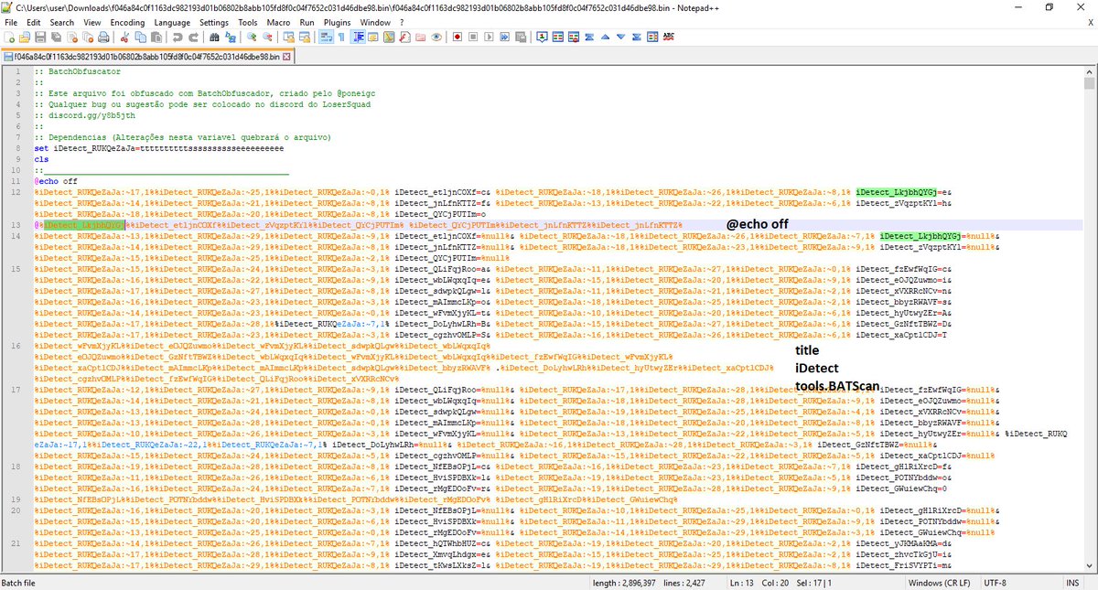Open Find with binoculars icon
Image resolution: width=1098 pixels, height=590 pixels.
click(x=214, y=38)
